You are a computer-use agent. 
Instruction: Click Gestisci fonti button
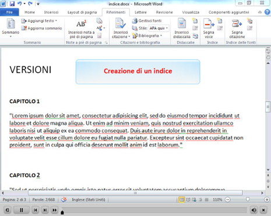[147, 20]
